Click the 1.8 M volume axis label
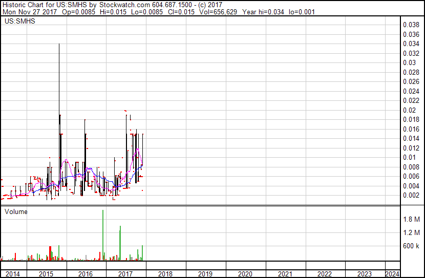The image size is (425, 278). [412, 219]
